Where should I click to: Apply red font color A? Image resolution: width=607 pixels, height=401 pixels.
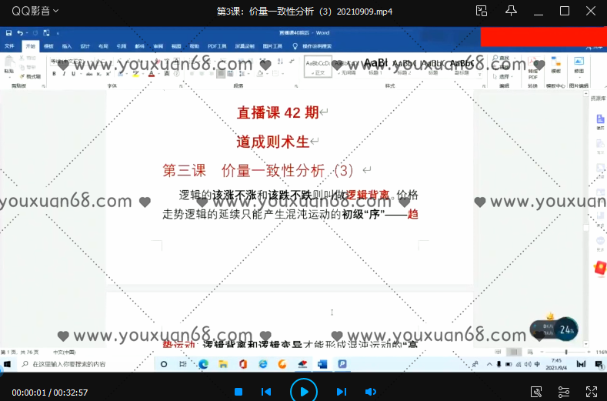click(x=151, y=74)
